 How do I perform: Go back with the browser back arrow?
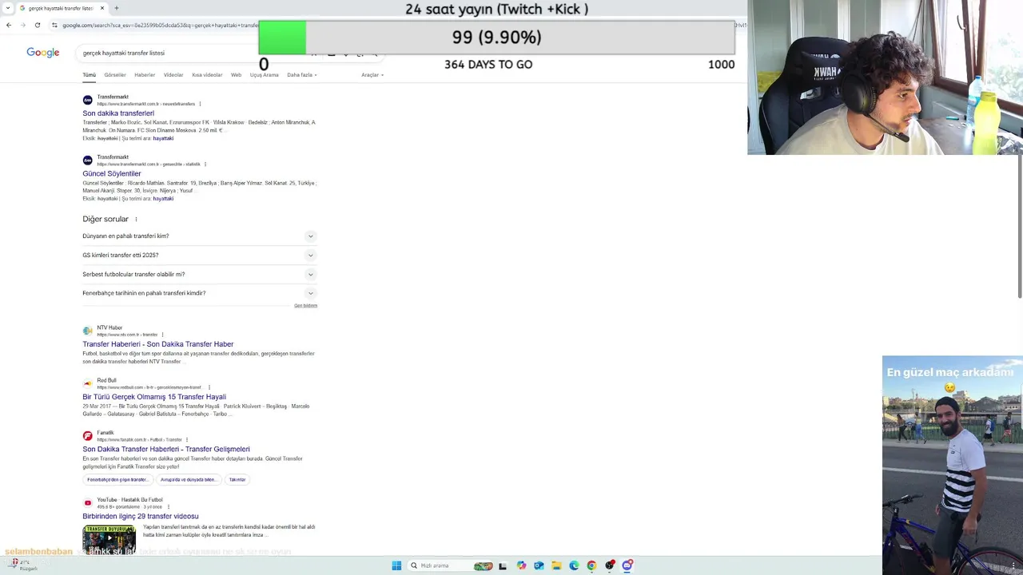9,25
